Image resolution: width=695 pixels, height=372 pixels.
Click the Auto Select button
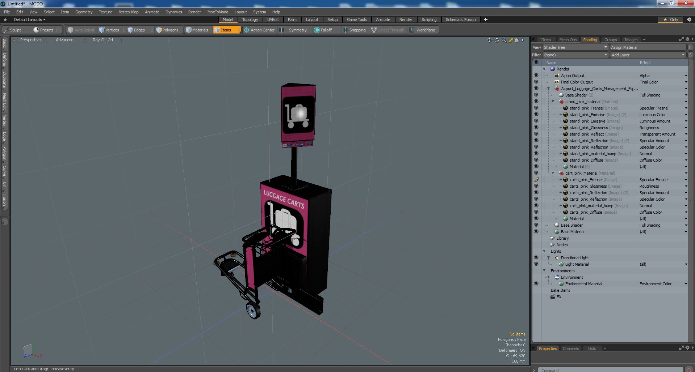[x=81, y=30]
